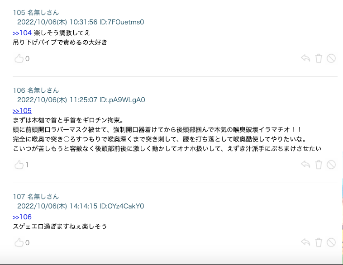This screenshot has height=265, width=343.
Task: Delete post 105 with trash icon
Action: pos(319,58)
